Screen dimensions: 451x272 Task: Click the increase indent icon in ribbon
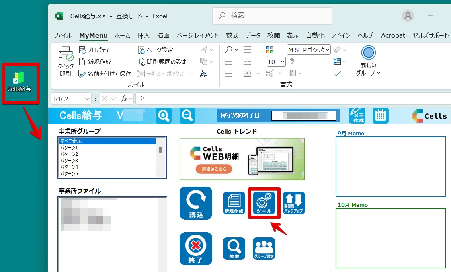247,62
